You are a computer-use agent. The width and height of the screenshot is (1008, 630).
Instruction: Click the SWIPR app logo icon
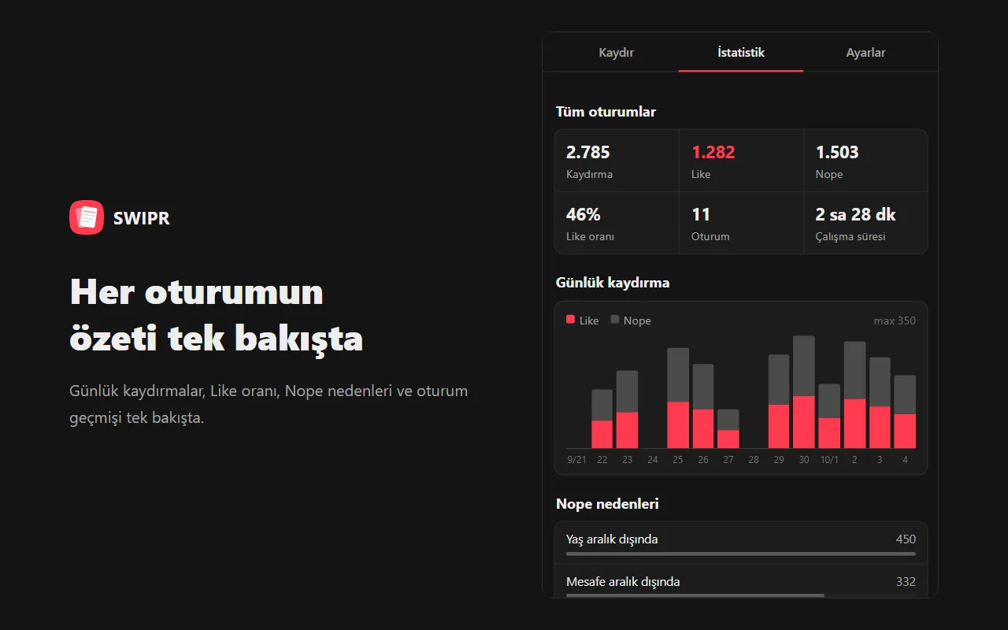pyautogui.click(x=87, y=217)
